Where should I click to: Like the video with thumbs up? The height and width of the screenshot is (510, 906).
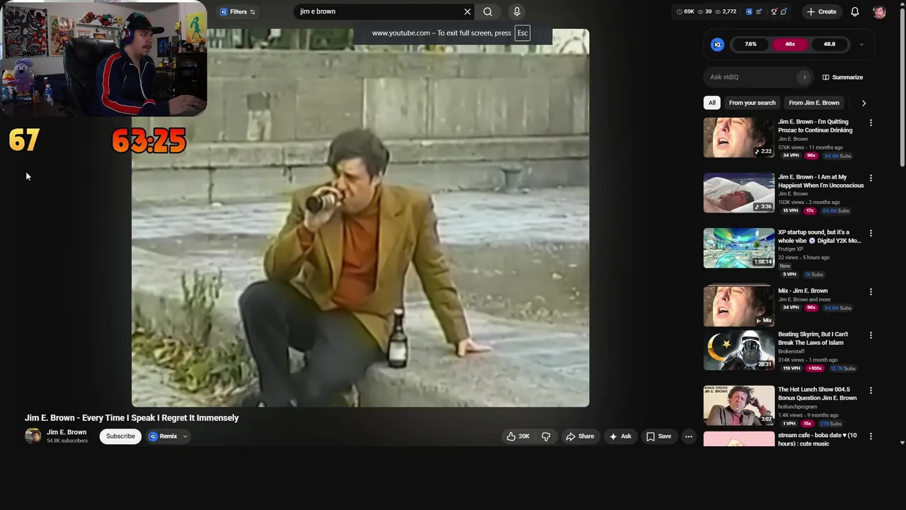517,436
